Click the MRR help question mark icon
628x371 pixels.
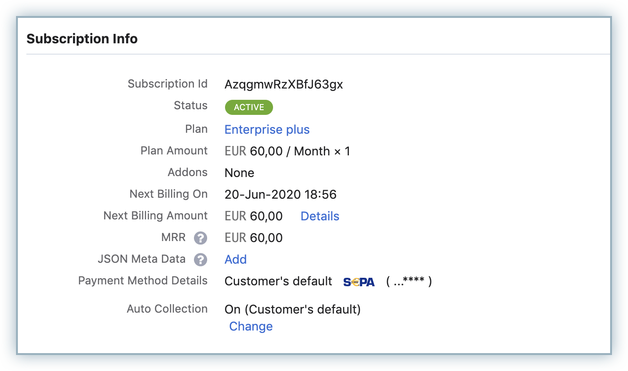pyautogui.click(x=201, y=238)
